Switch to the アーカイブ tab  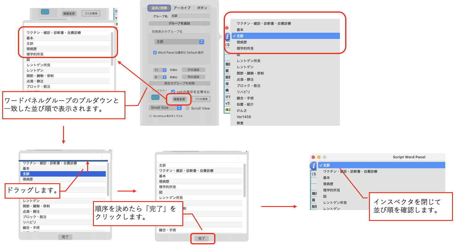coord(182,8)
